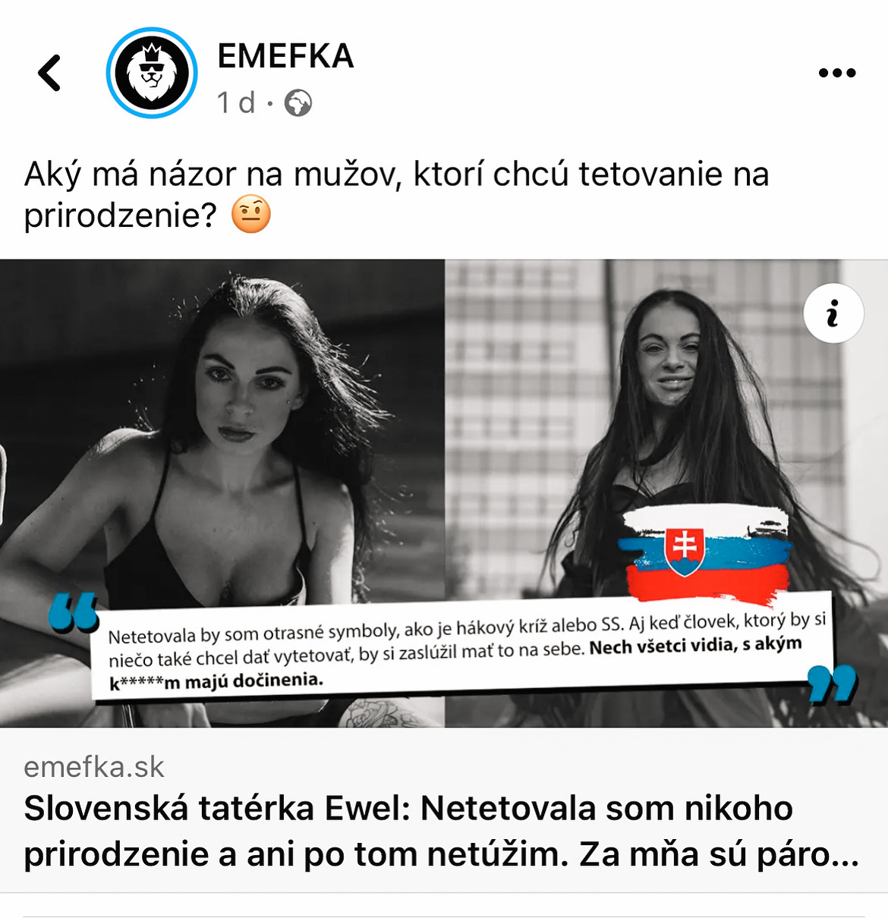
Task: Open the emefka.sk domain link
Action: tap(94, 767)
